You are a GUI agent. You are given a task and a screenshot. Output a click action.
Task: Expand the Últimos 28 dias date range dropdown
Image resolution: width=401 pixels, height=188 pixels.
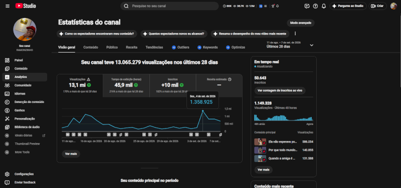tap(311, 45)
